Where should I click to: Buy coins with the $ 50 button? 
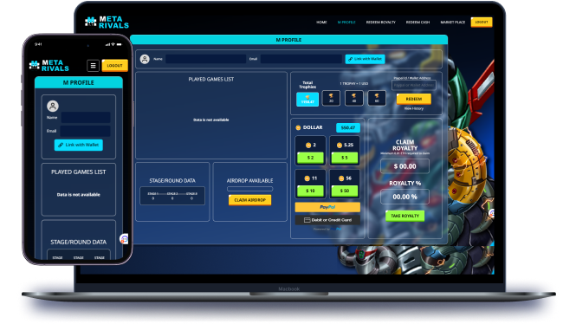[345, 191]
